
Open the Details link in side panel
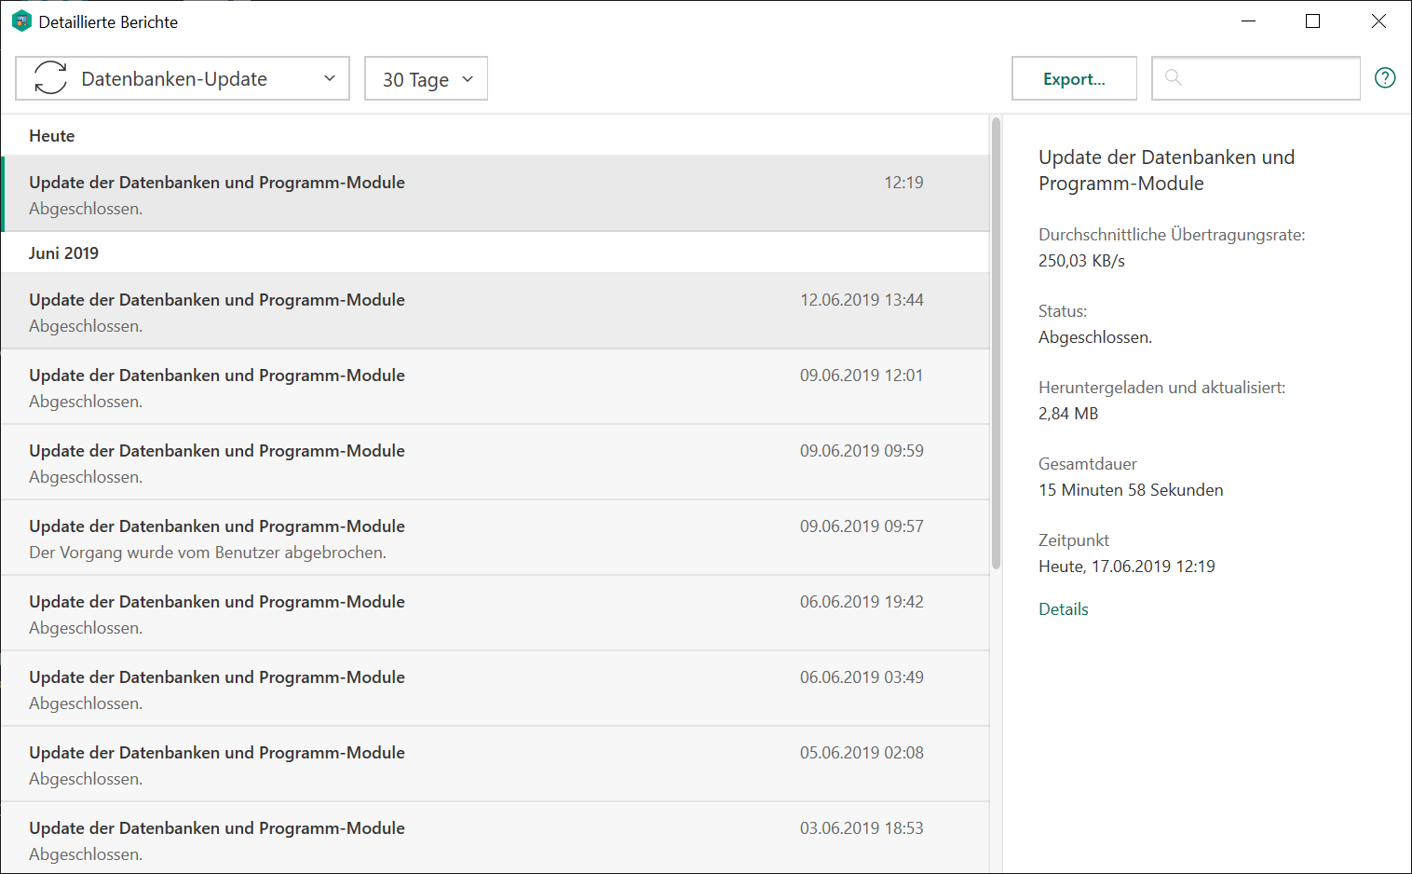(x=1063, y=609)
